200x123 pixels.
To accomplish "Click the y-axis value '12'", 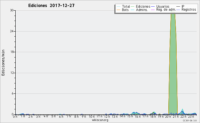I will pos(12,73).
